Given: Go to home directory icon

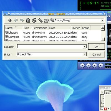Looking at the screenshot, I should [28, 20].
